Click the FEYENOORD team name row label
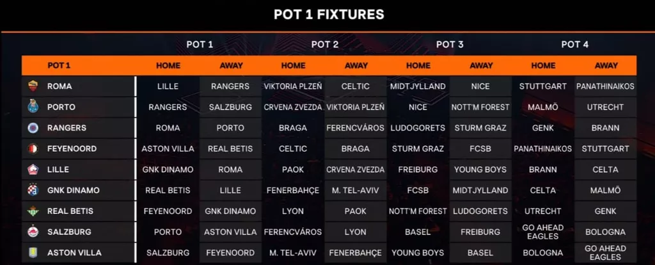Screen dimensions: 655x265 72,149
